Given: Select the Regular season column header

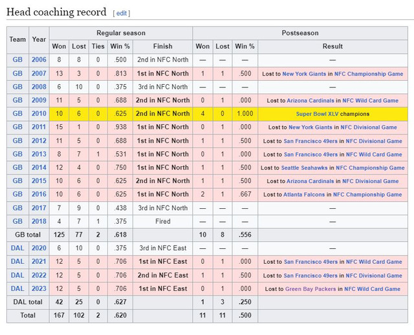Looking at the screenshot, I should click(121, 33).
